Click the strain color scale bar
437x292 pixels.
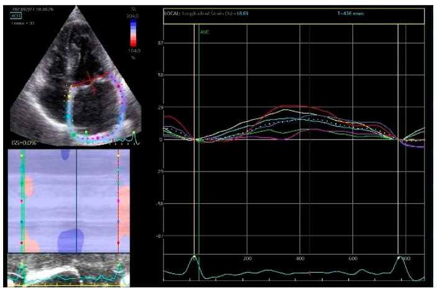tap(134, 33)
